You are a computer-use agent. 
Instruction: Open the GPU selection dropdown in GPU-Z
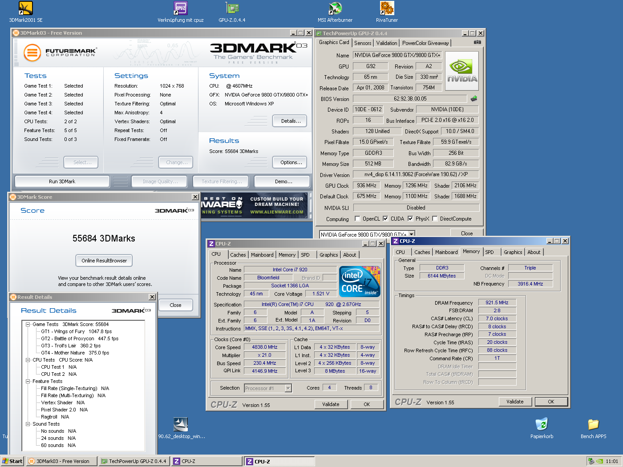412,234
